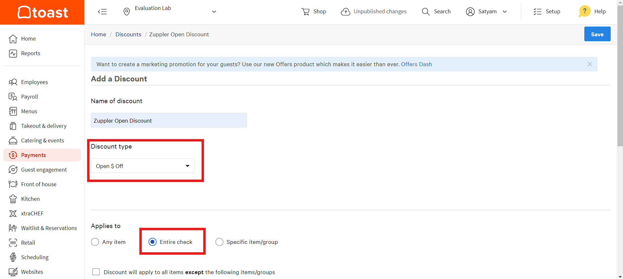This screenshot has width=623, height=279.
Task: Click the Guest engagement heart icon
Action: [13, 170]
